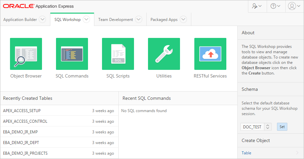Click the Oracle Application Express logo
The height and width of the screenshot is (159, 304).
coord(38,6)
